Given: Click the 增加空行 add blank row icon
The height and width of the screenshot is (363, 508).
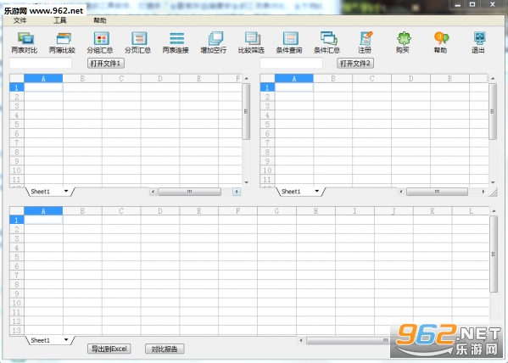Looking at the screenshot, I should tap(214, 42).
